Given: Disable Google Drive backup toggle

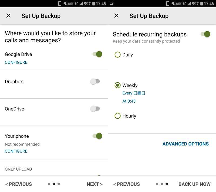Looking at the screenshot, I should click(97, 54).
